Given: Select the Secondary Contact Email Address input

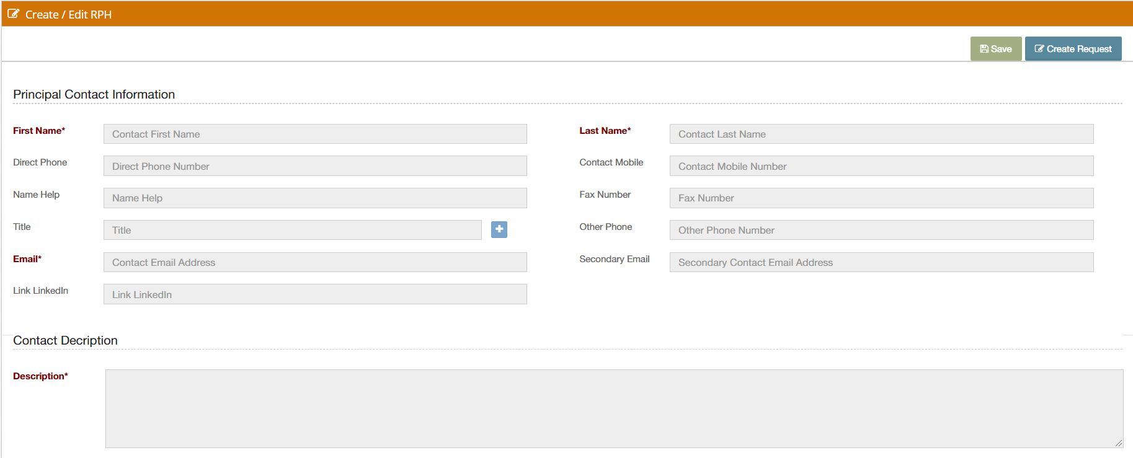Looking at the screenshot, I should click(881, 262).
